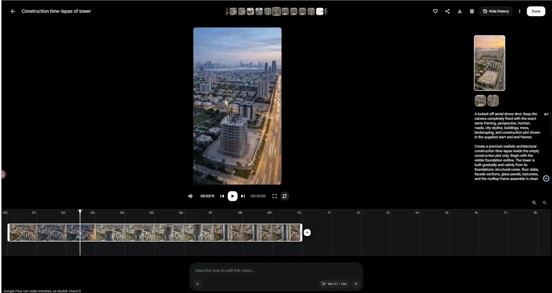Collapse the prompt text with the chevron button
The height and width of the screenshot is (293, 552).
tap(546, 178)
